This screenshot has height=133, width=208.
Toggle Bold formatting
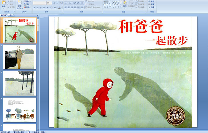coord(34,7)
